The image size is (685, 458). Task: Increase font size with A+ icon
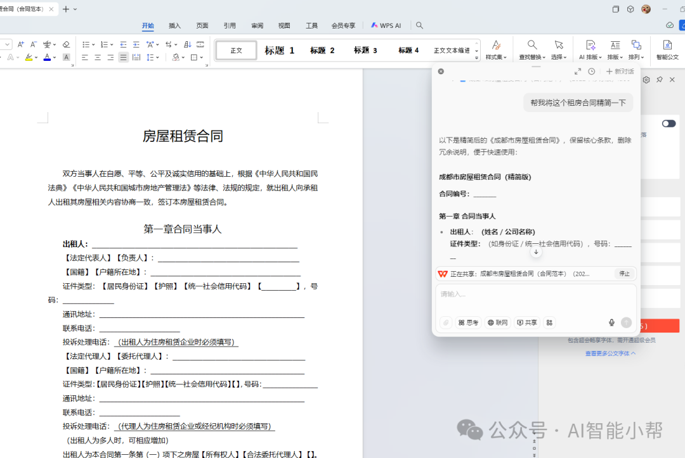(x=20, y=44)
